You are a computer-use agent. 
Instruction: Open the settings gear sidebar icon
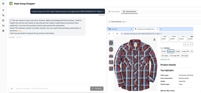coord(3,31)
